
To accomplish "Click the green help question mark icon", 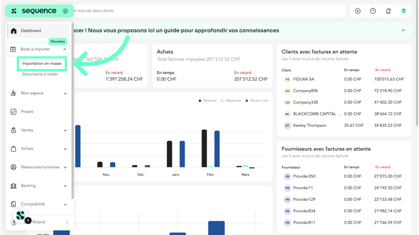I will tap(403, 11).
